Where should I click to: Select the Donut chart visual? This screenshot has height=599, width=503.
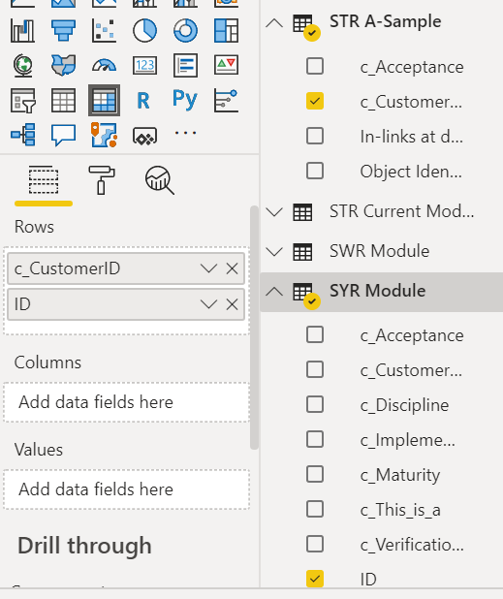[x=186, y=31]
